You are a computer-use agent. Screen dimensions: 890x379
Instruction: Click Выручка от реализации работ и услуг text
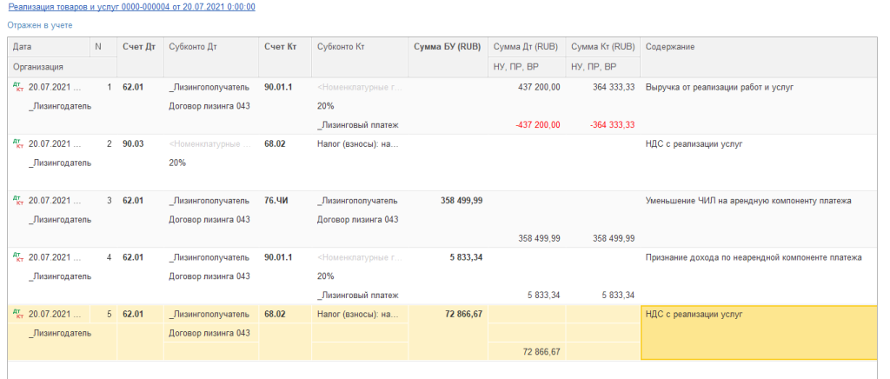pyautogui.click(x=720, y=87)
